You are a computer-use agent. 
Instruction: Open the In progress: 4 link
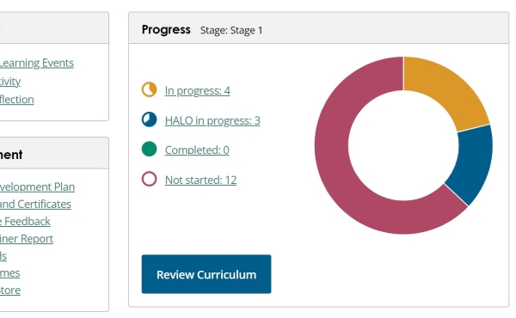tap(198, 90)
